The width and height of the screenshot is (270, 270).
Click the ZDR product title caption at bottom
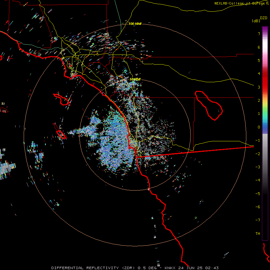click(135, 268)
